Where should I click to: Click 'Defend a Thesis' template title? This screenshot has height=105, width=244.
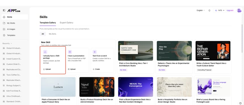coord(174,64)
